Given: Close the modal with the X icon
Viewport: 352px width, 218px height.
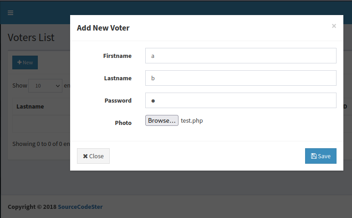Looking at the screenshot, I should [x=334, y=26].
